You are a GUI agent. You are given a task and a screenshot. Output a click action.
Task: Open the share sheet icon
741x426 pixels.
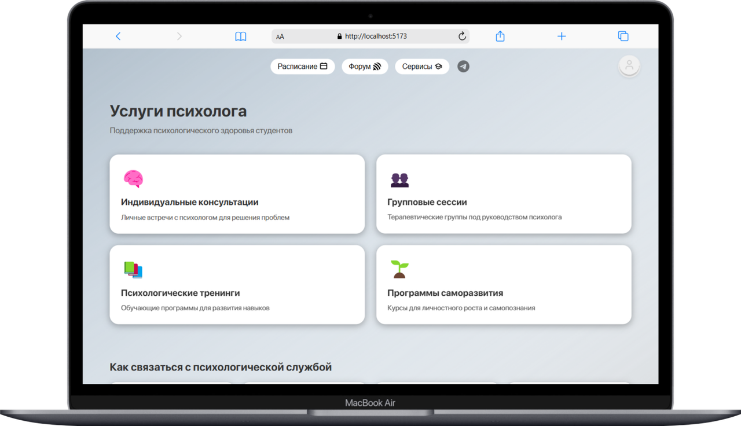pos(500,36)
